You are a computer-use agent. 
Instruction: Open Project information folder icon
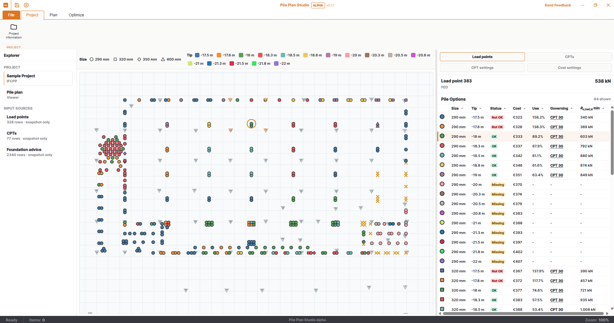pos(14,27)
